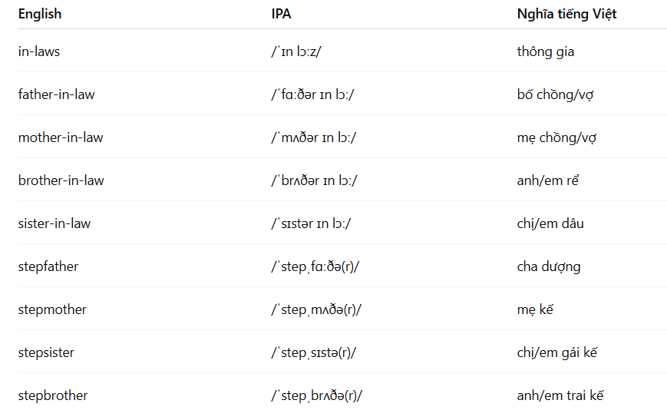
Task: Click the word stepfather
Action: [48, 266]
